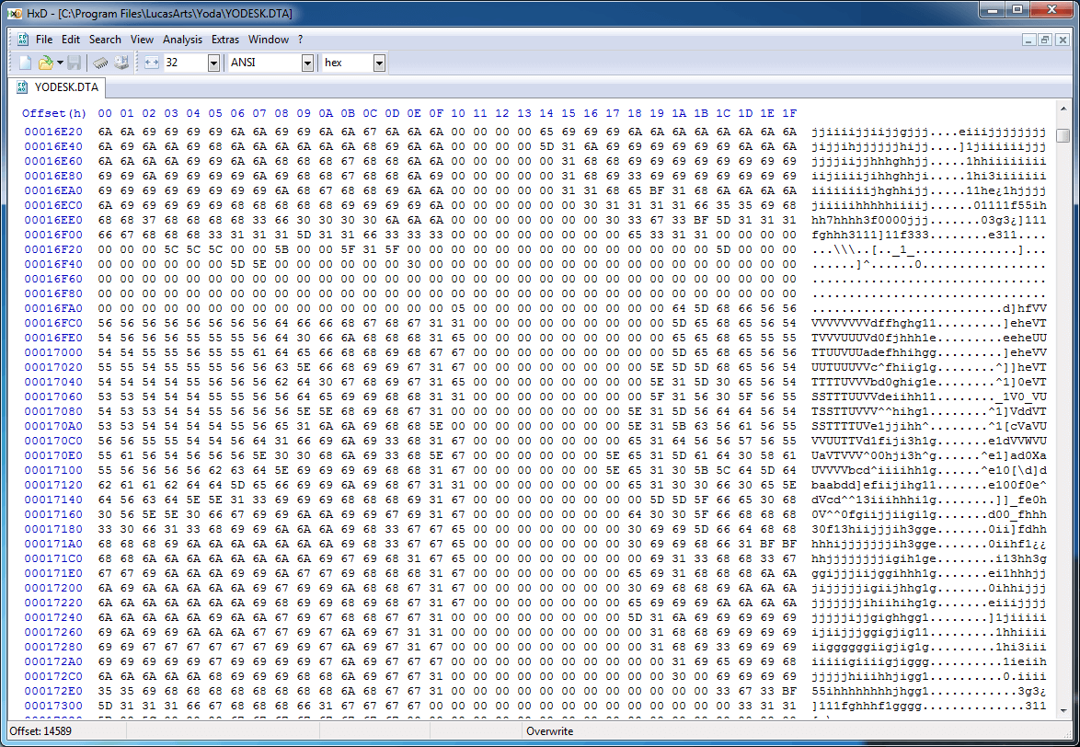
Task: Open the Extras menu
Action: pos(225,40)
